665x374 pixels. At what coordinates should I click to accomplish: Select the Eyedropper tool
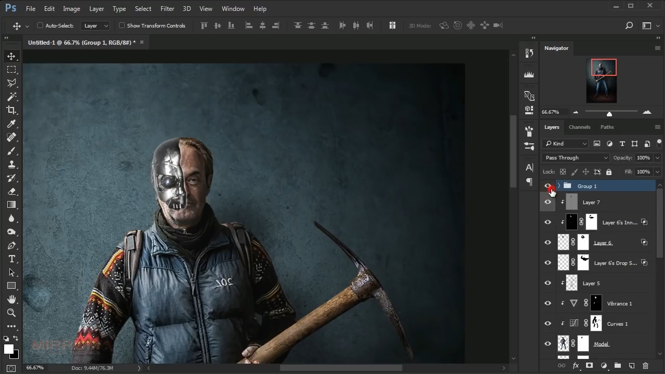(11, 124)
